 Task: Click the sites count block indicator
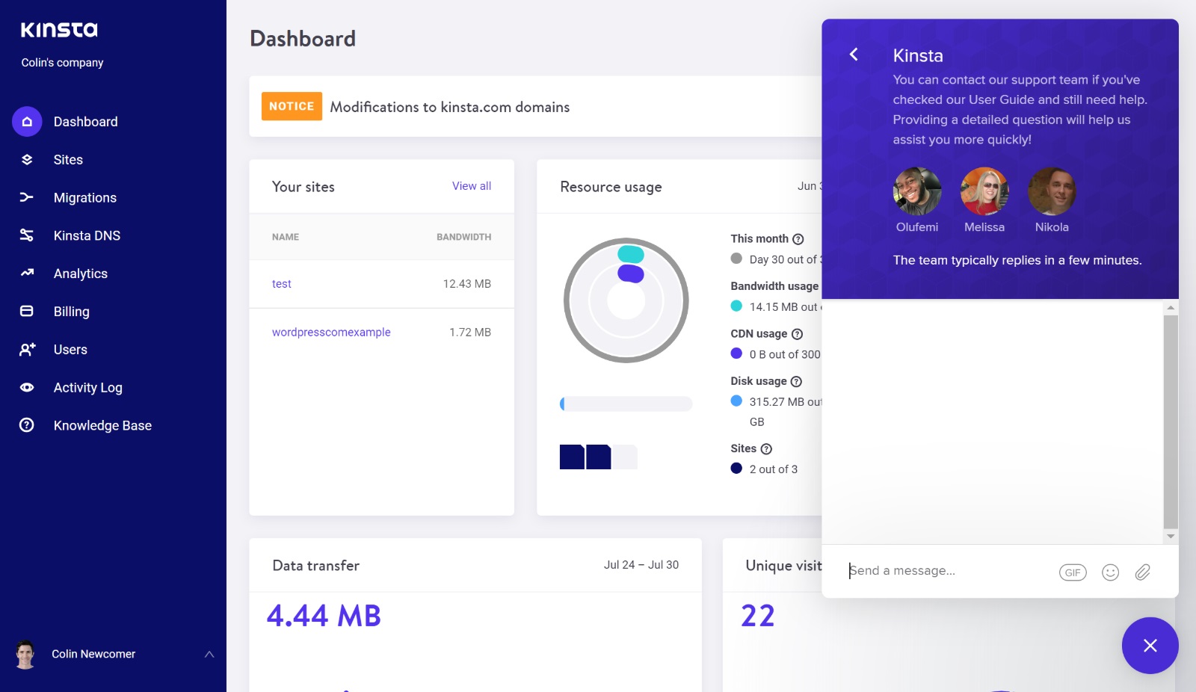click(x=599, y=457)
